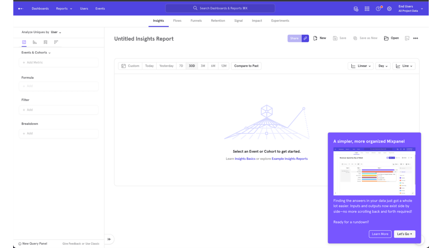Select the bar chart query icon

[x=35, y=42]
